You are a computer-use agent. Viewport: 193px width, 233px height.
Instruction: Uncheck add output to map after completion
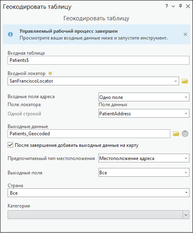click(10, 145)
